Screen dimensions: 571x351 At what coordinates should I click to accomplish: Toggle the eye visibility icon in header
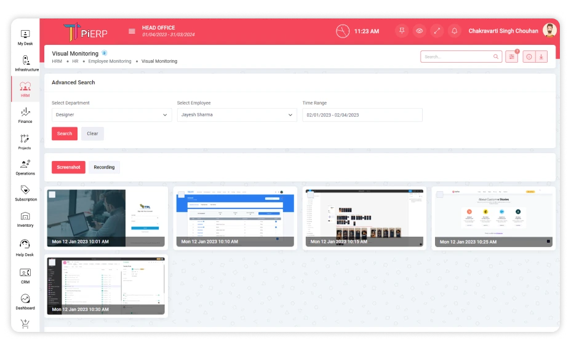(x=420, y=31)
